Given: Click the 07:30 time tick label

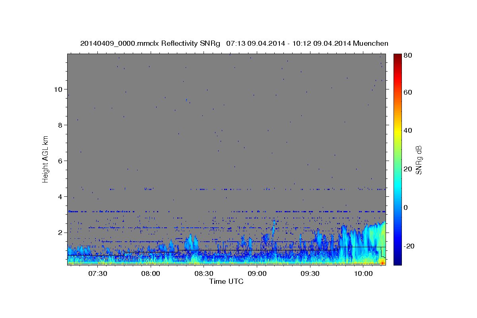Looking at the screenshot, I should (x=97, y=274).
